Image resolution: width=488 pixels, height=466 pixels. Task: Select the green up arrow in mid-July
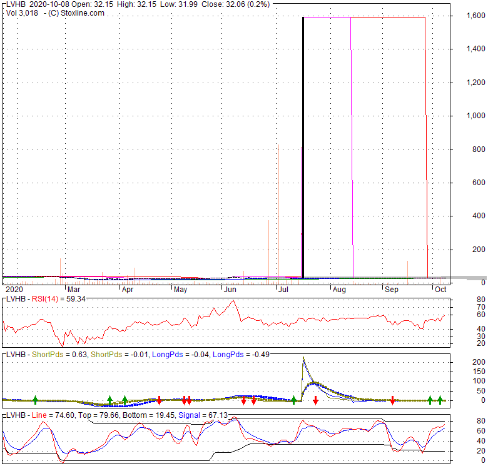tap(293, 400)
